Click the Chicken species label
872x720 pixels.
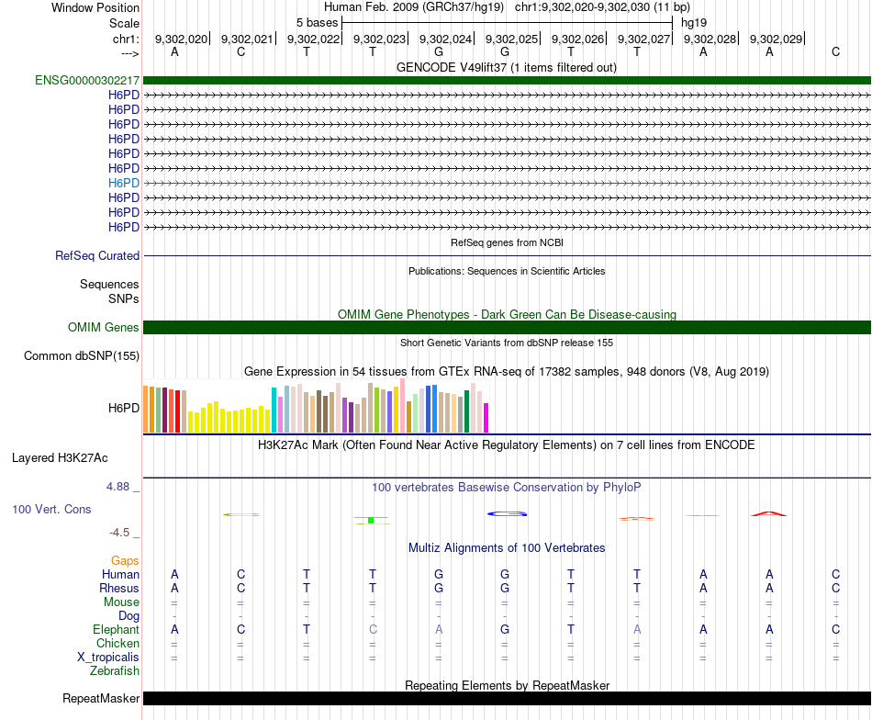click(117, 644)
